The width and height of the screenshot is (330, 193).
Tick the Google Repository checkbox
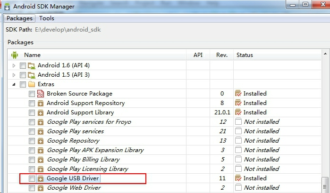[32, 141]
